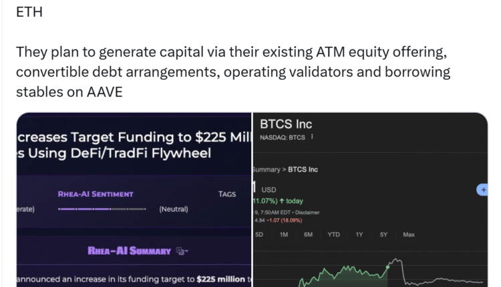Select the 1M chart range tab
This screenshot has height=287, width=501.
pos(284,235)
